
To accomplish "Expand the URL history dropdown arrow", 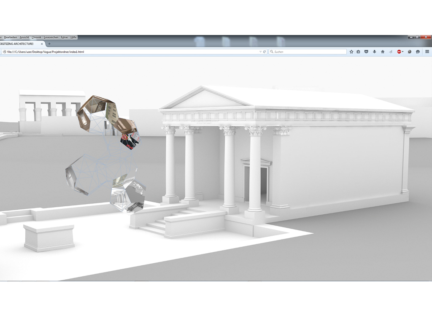I will pos(260,51).
